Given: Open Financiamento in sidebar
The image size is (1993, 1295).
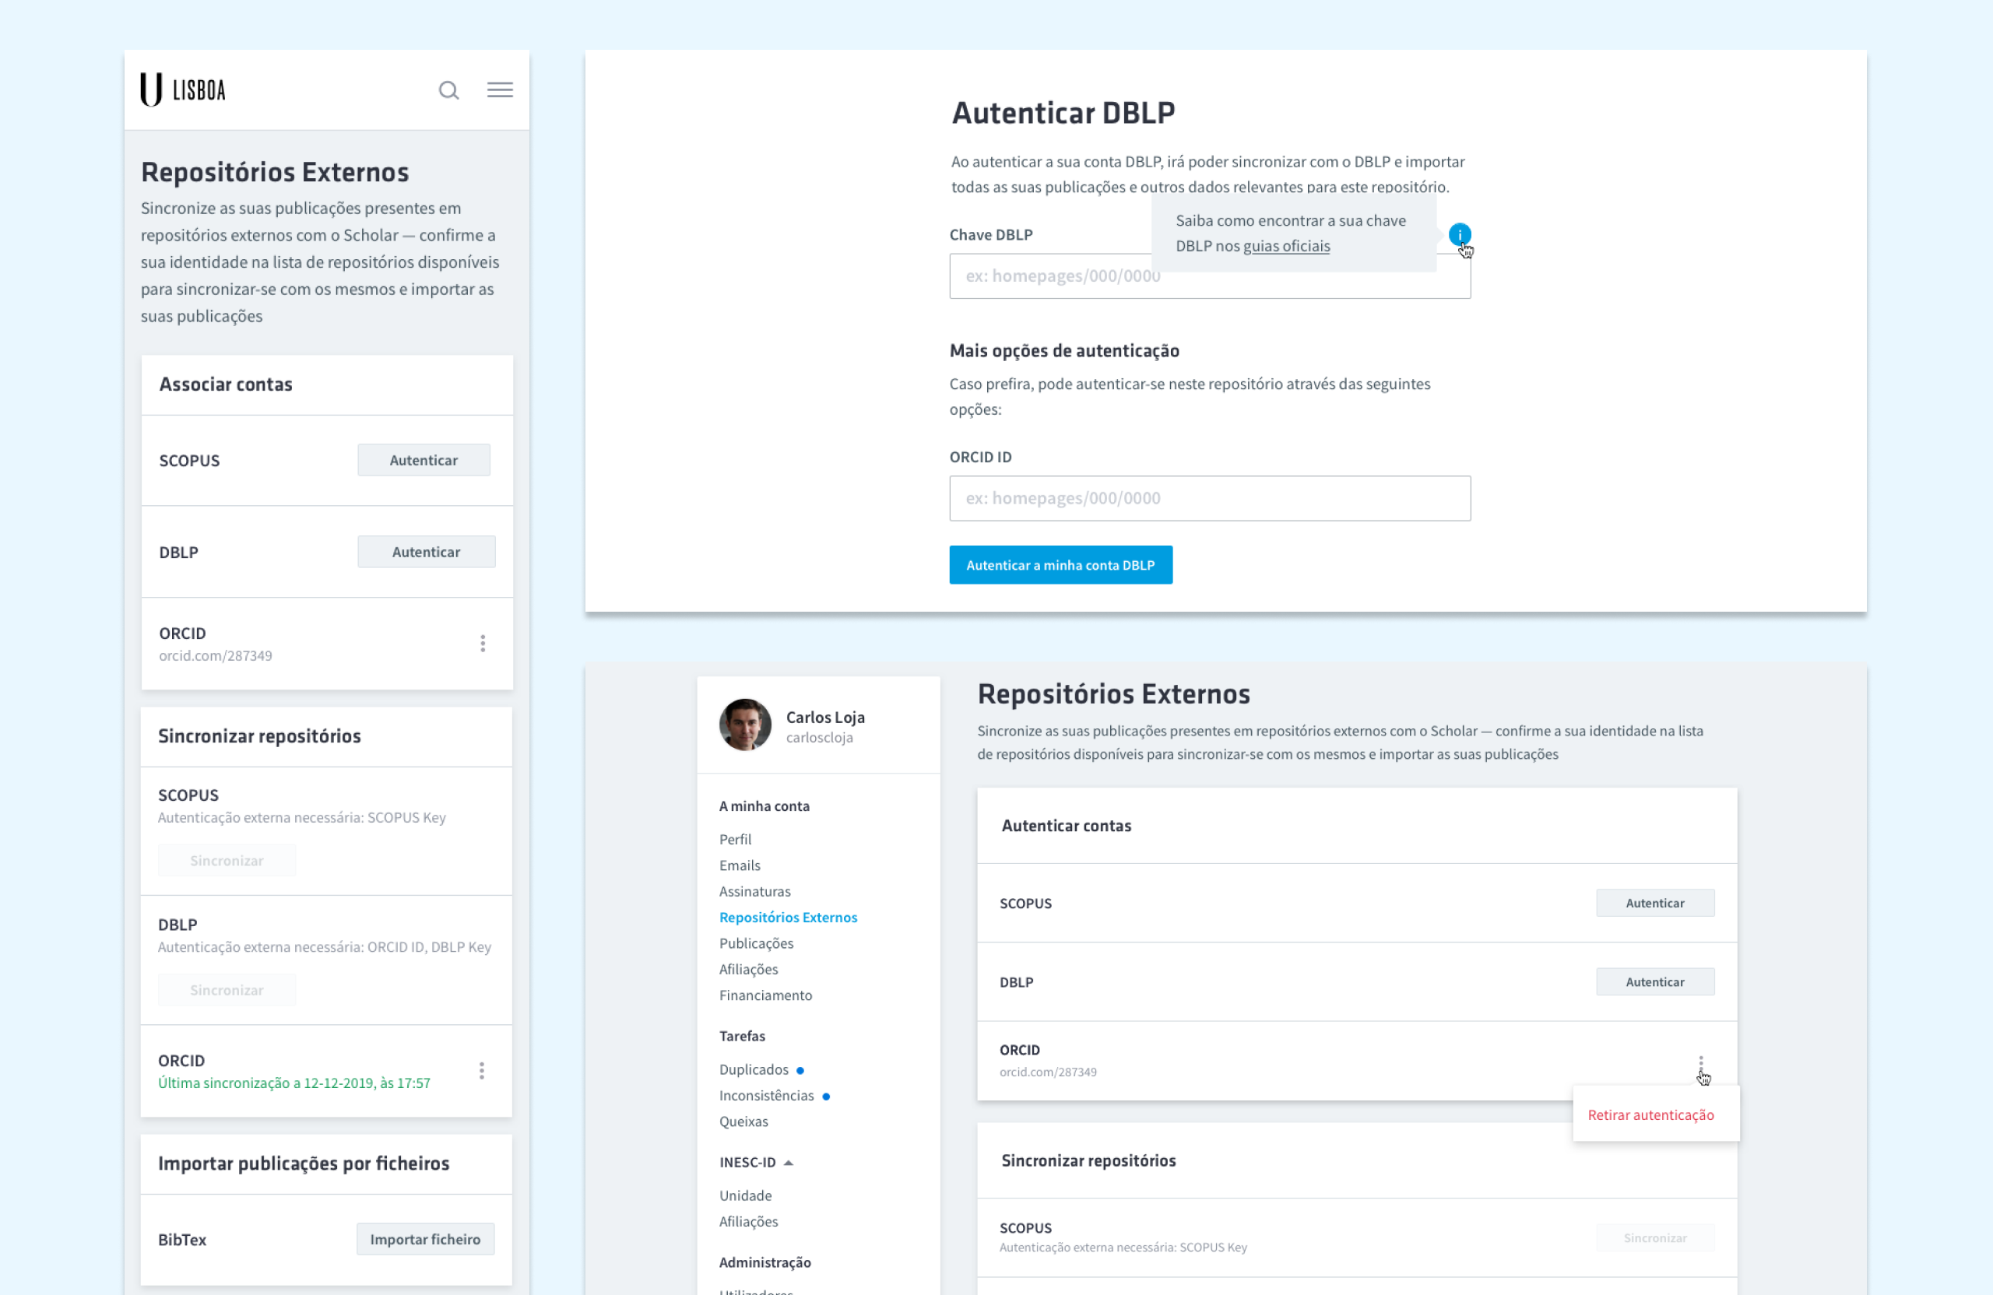Looking at the screenshot, I should tap(765, 995).
